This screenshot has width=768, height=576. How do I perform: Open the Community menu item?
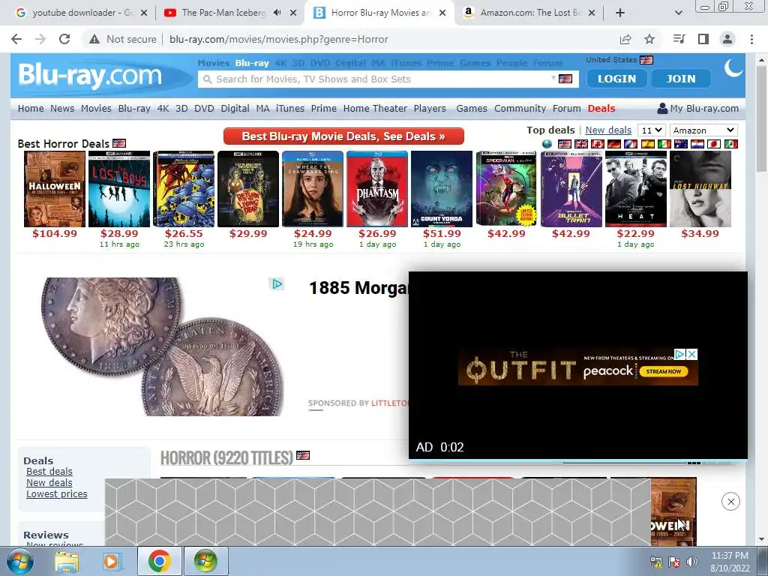pyautogui.click(x=520, y=108)
